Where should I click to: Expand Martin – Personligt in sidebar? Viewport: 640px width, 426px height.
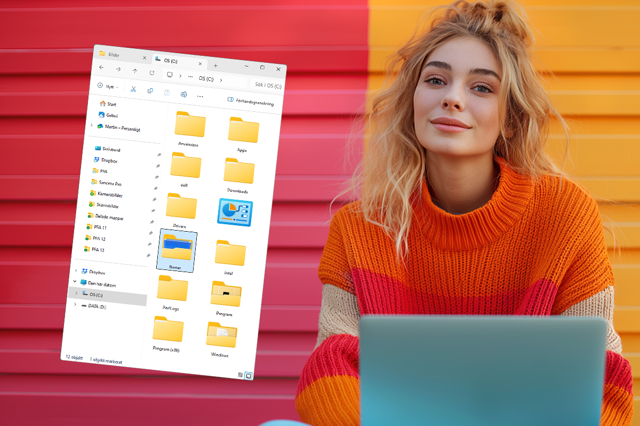click(92, 125)
